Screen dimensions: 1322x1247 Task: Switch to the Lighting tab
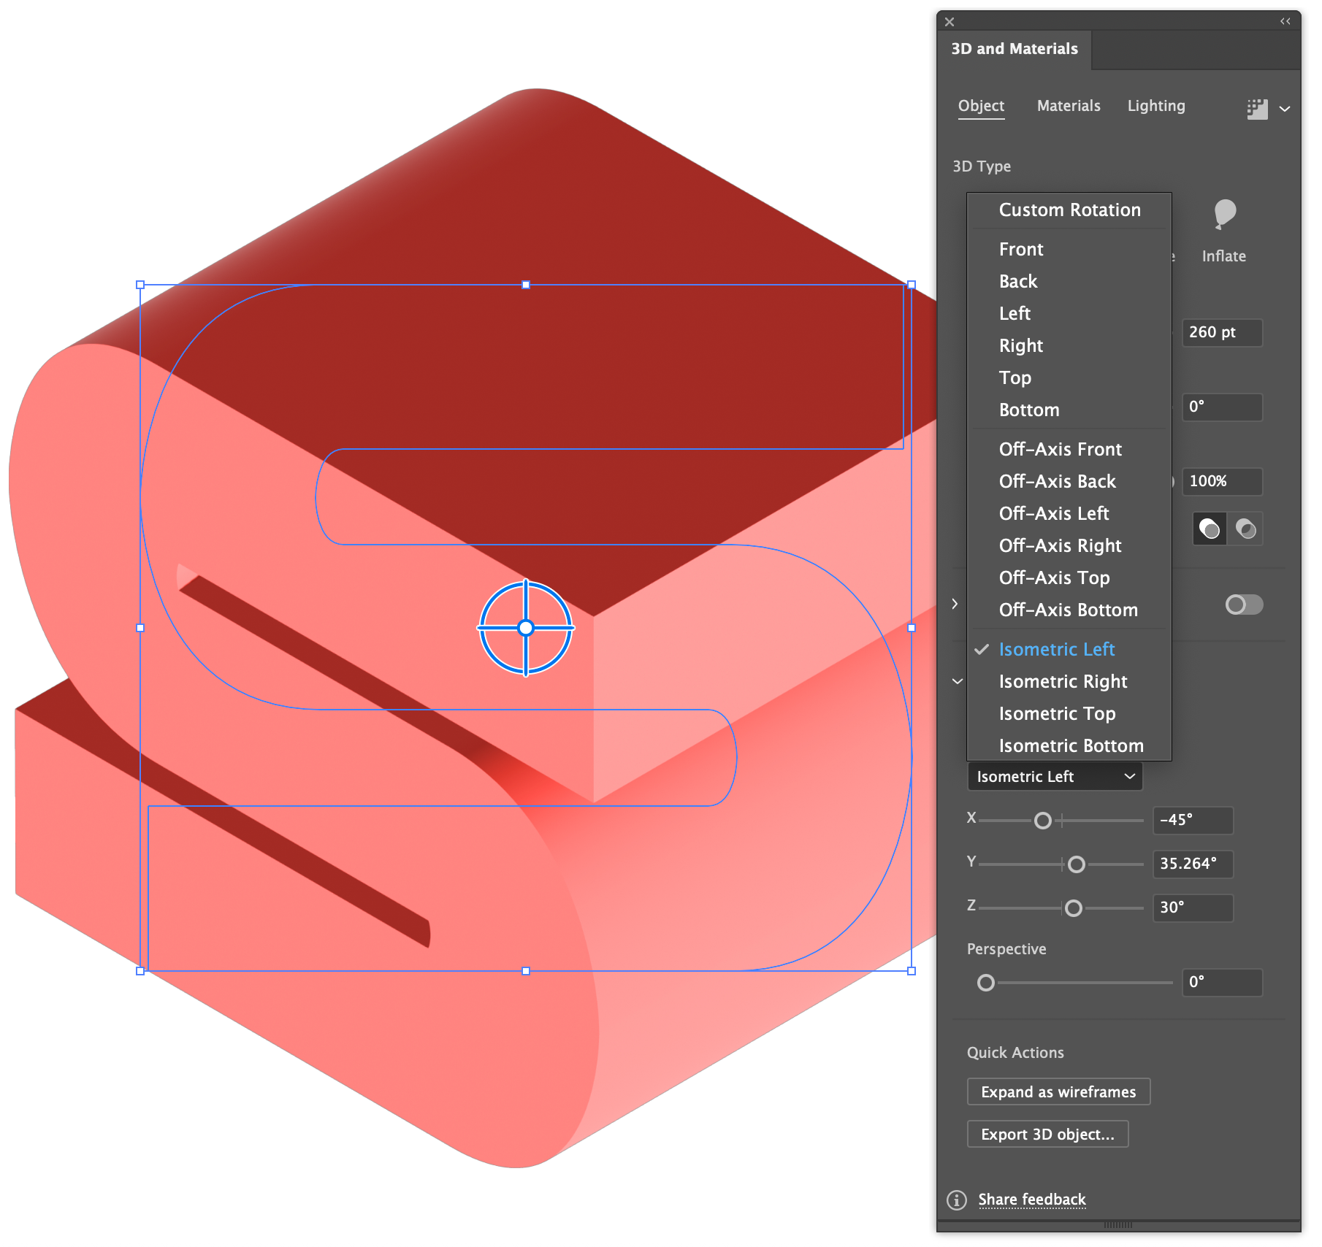point(1155,106)
